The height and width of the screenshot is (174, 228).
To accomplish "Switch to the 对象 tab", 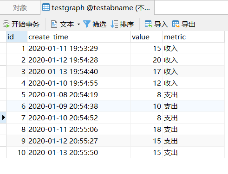I will coord(20,8).
